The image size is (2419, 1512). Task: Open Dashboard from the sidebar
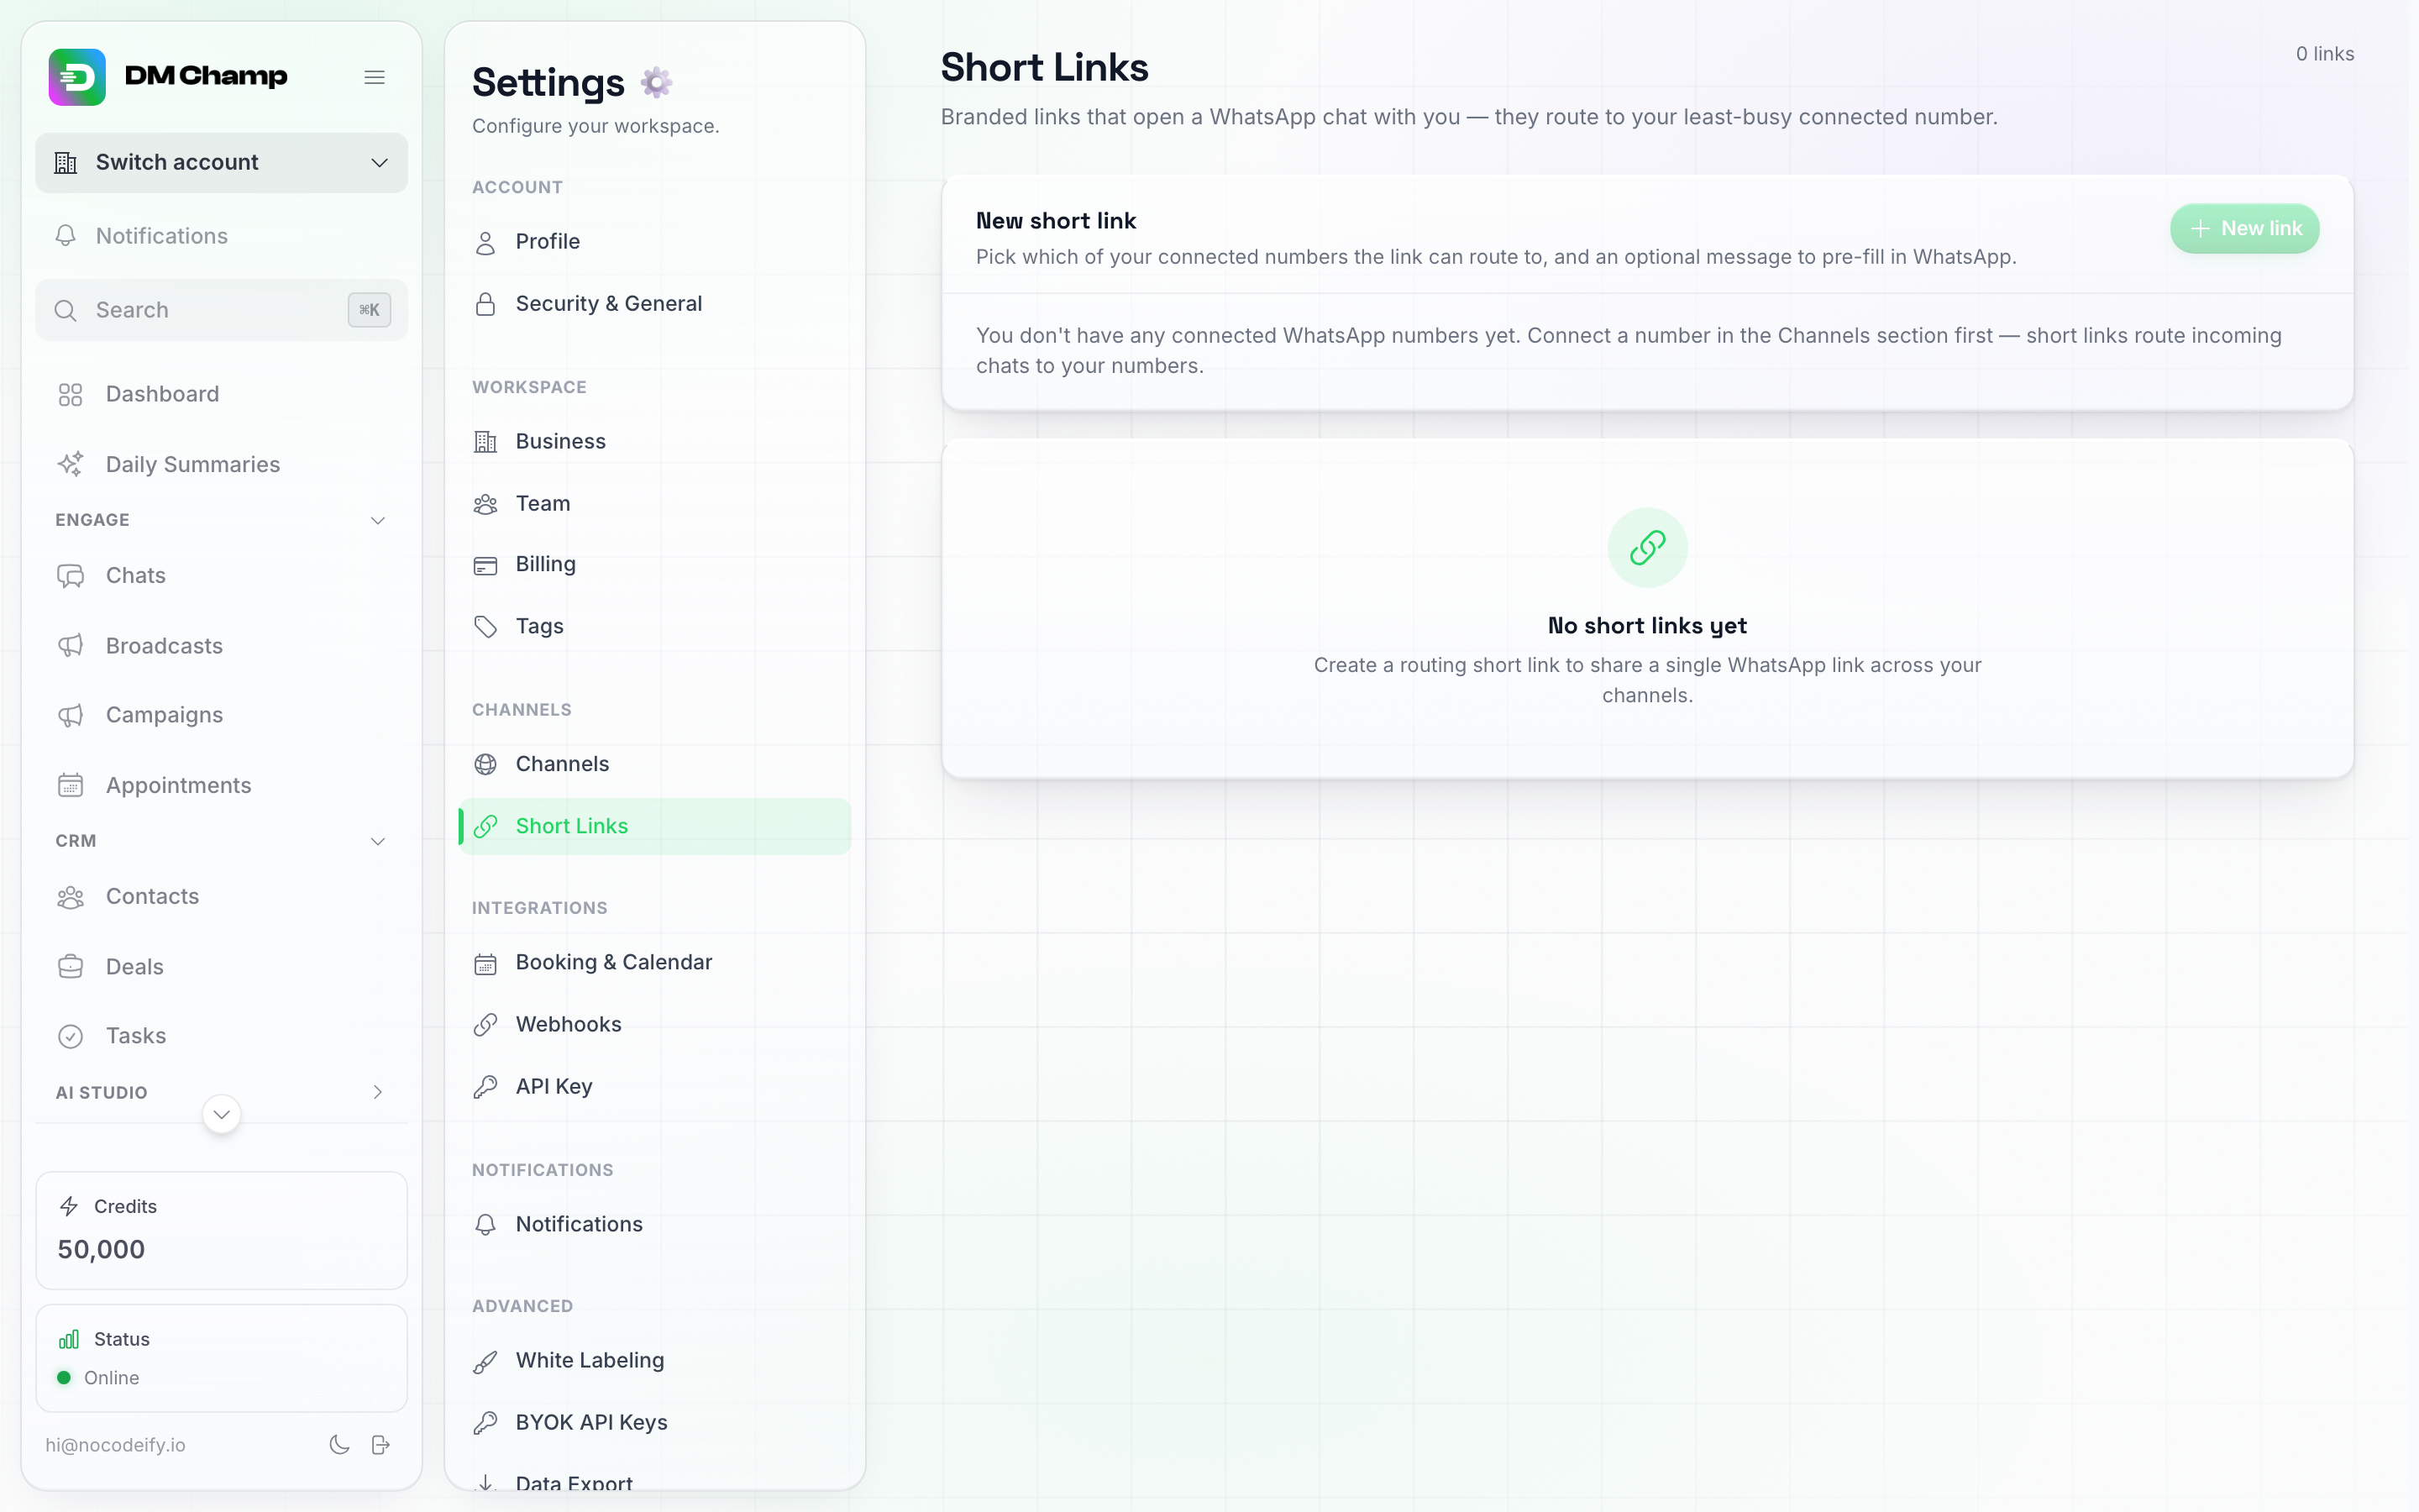click(x=222, y=395)
